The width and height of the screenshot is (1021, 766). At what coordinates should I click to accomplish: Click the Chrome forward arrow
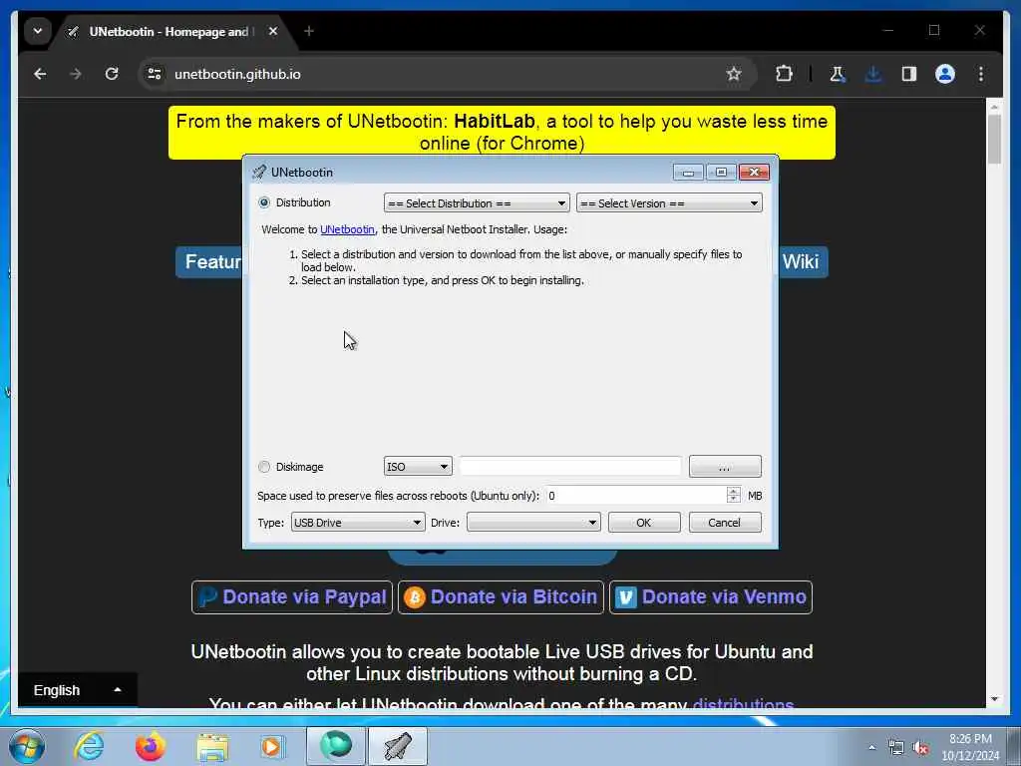[76, 74]
